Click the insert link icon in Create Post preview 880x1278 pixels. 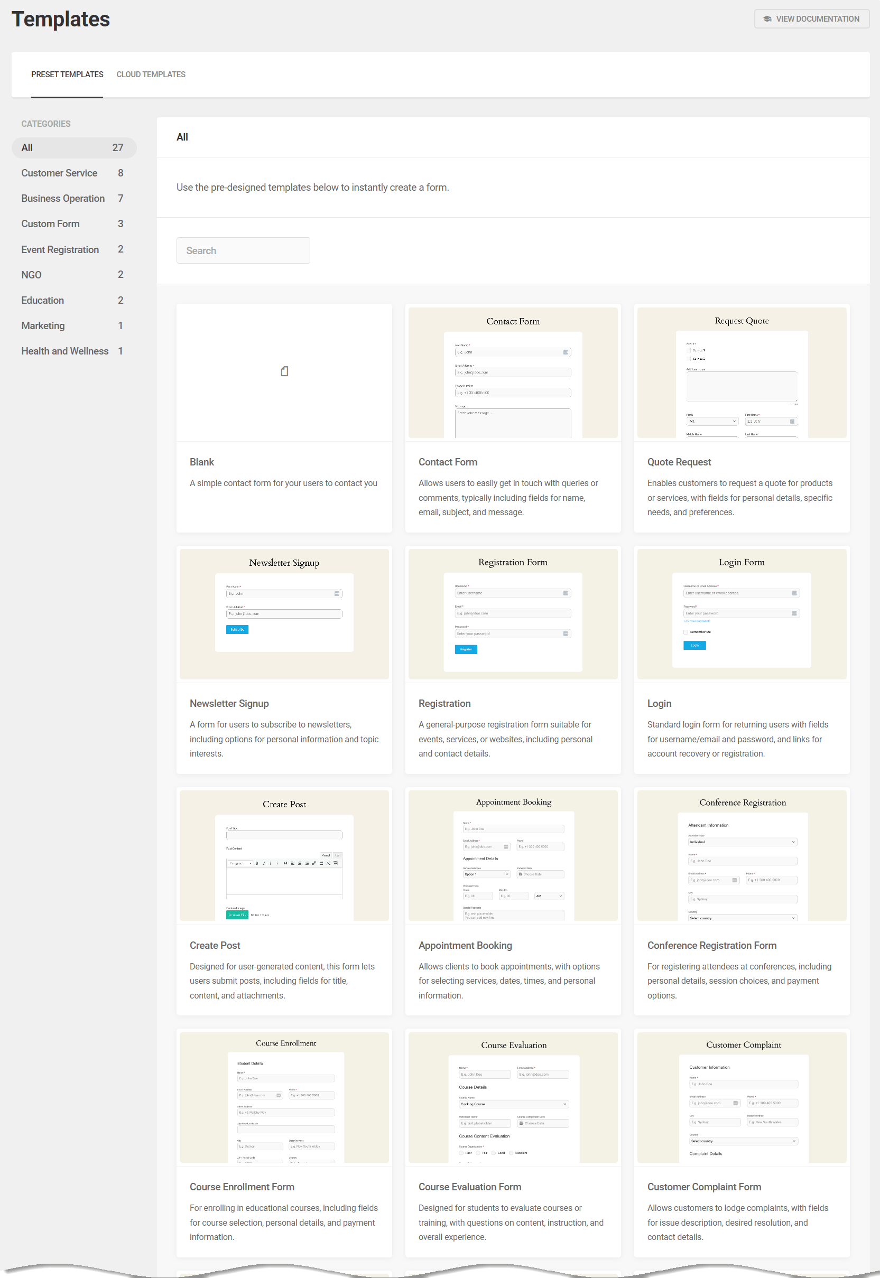coord(314,864)
